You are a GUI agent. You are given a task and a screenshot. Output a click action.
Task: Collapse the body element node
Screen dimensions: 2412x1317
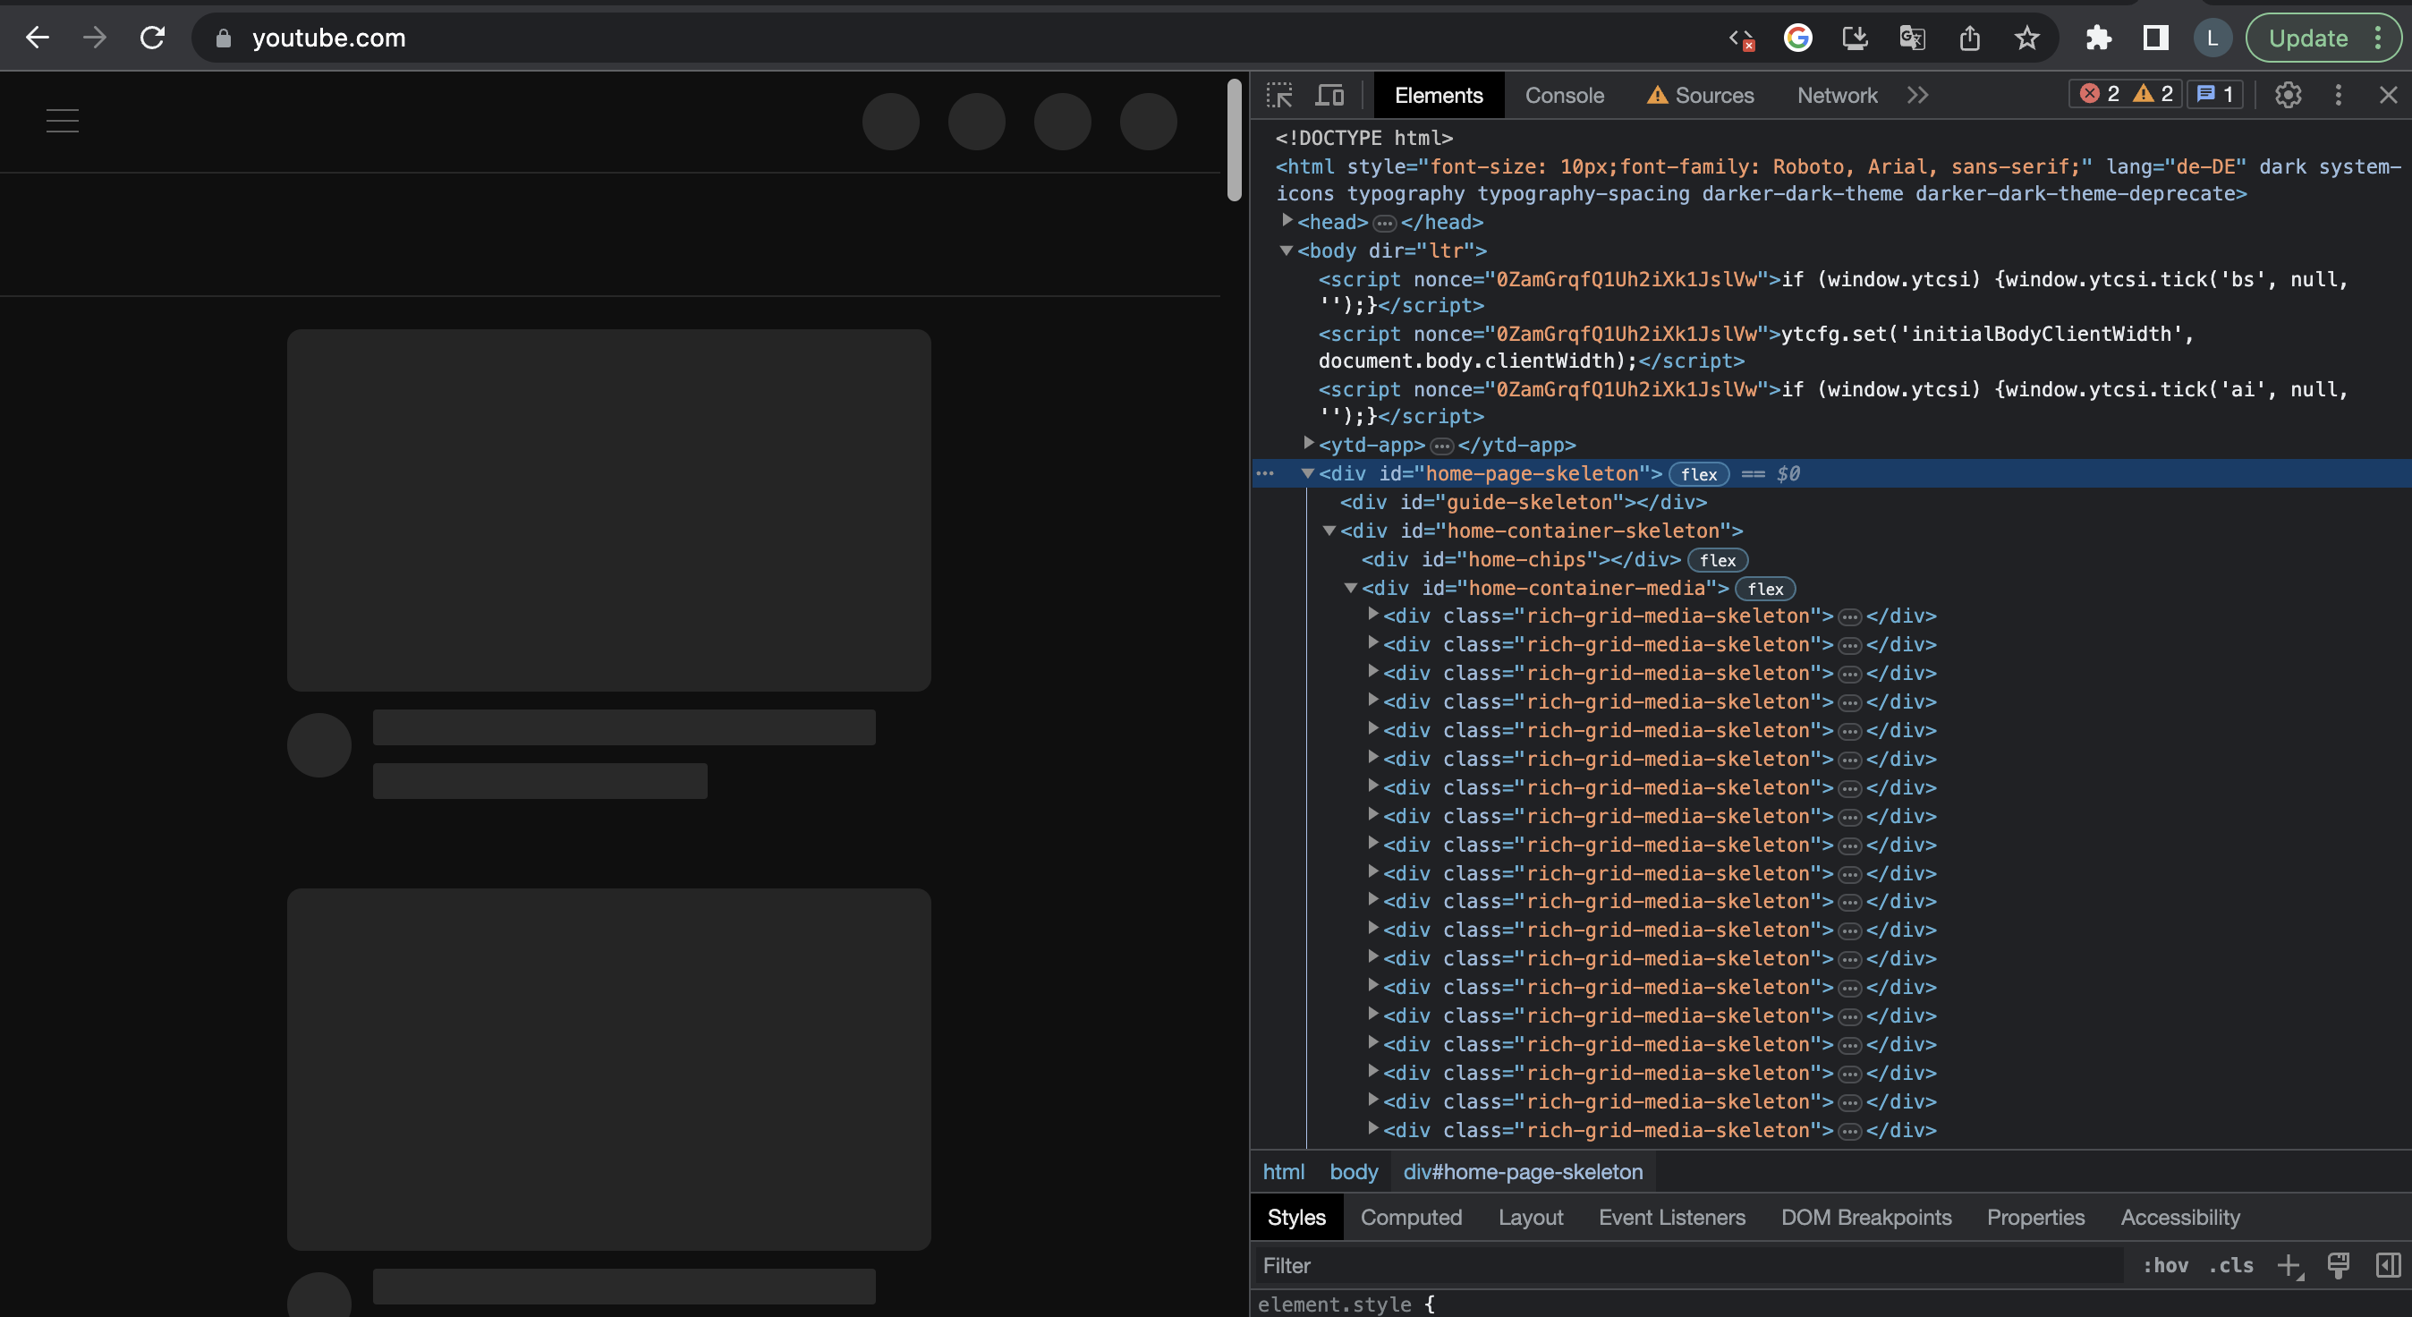point(1287,251)
